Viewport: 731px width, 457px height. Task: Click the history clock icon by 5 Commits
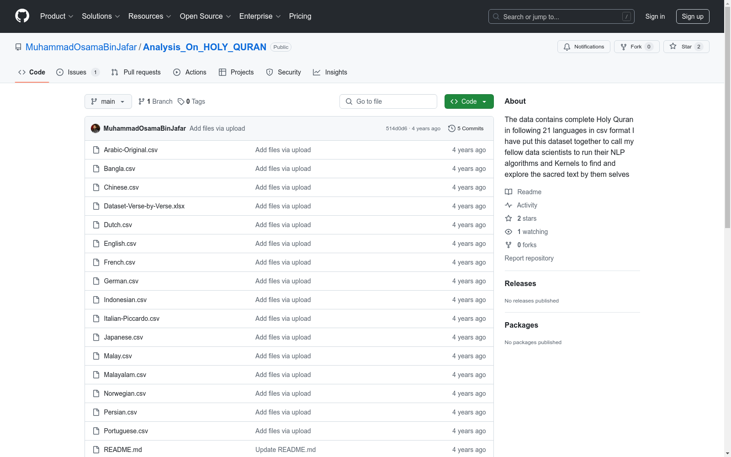452,128
